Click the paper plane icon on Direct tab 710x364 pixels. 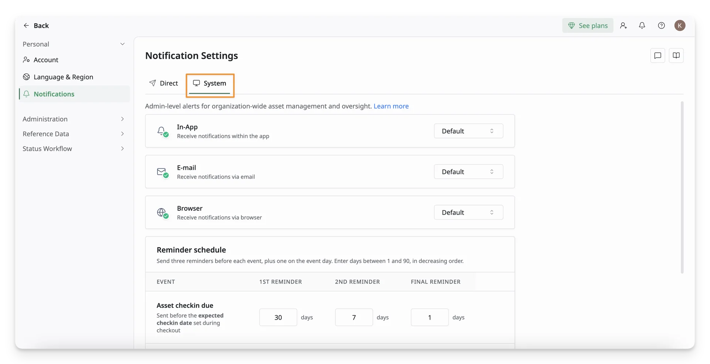coord(152,83)
